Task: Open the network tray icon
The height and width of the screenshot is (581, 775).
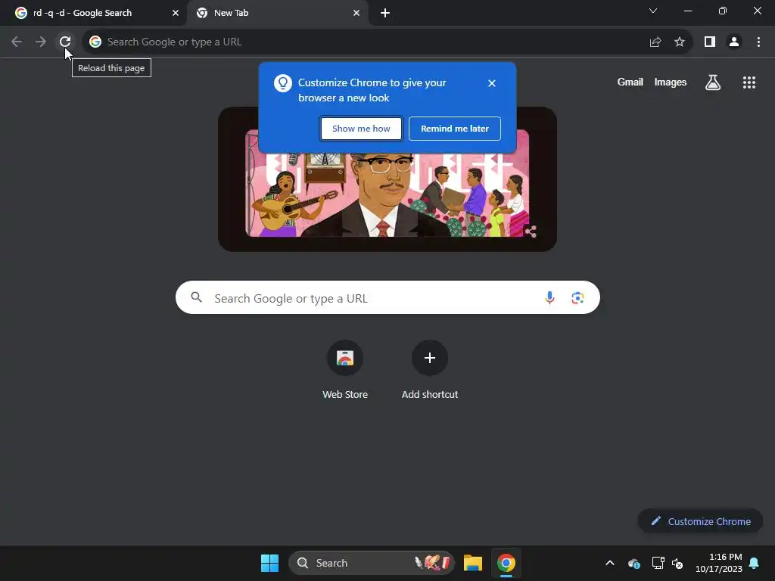Action: click(x=658, y=563)
